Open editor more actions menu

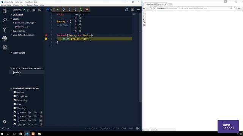(138, 9)
